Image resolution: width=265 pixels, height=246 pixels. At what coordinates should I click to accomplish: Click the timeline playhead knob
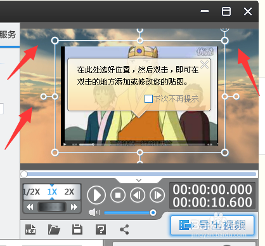point(24,174)
